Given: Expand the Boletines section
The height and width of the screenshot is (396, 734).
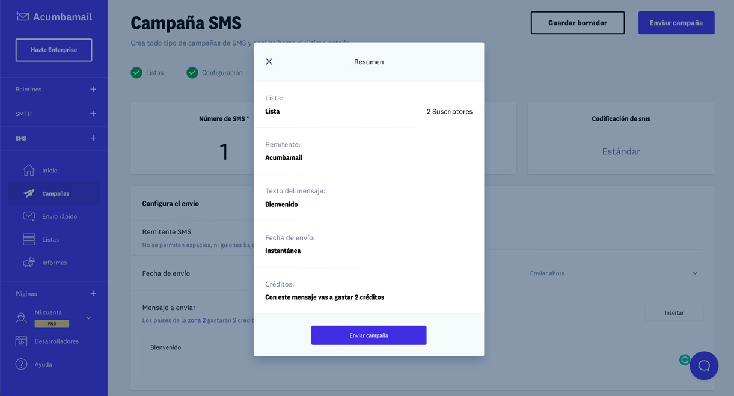Looking at the screenshot, I should coord(93,89).
